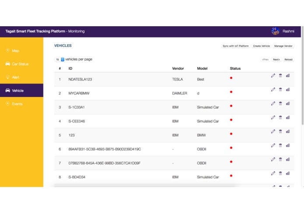The height and width of the screenshot is (216, 304).
Task: Delete vehicle MYCARBMW using trash icon
Action: [280, 90]
